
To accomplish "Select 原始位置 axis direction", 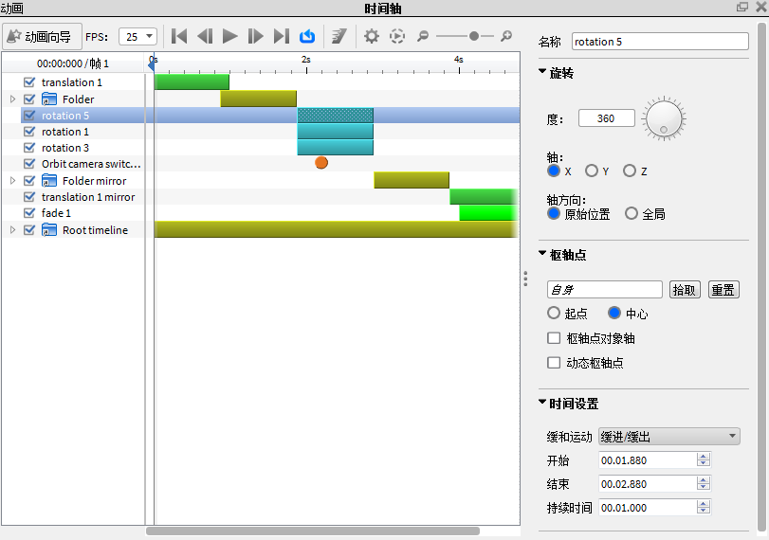I will click(x=554, y=214).
